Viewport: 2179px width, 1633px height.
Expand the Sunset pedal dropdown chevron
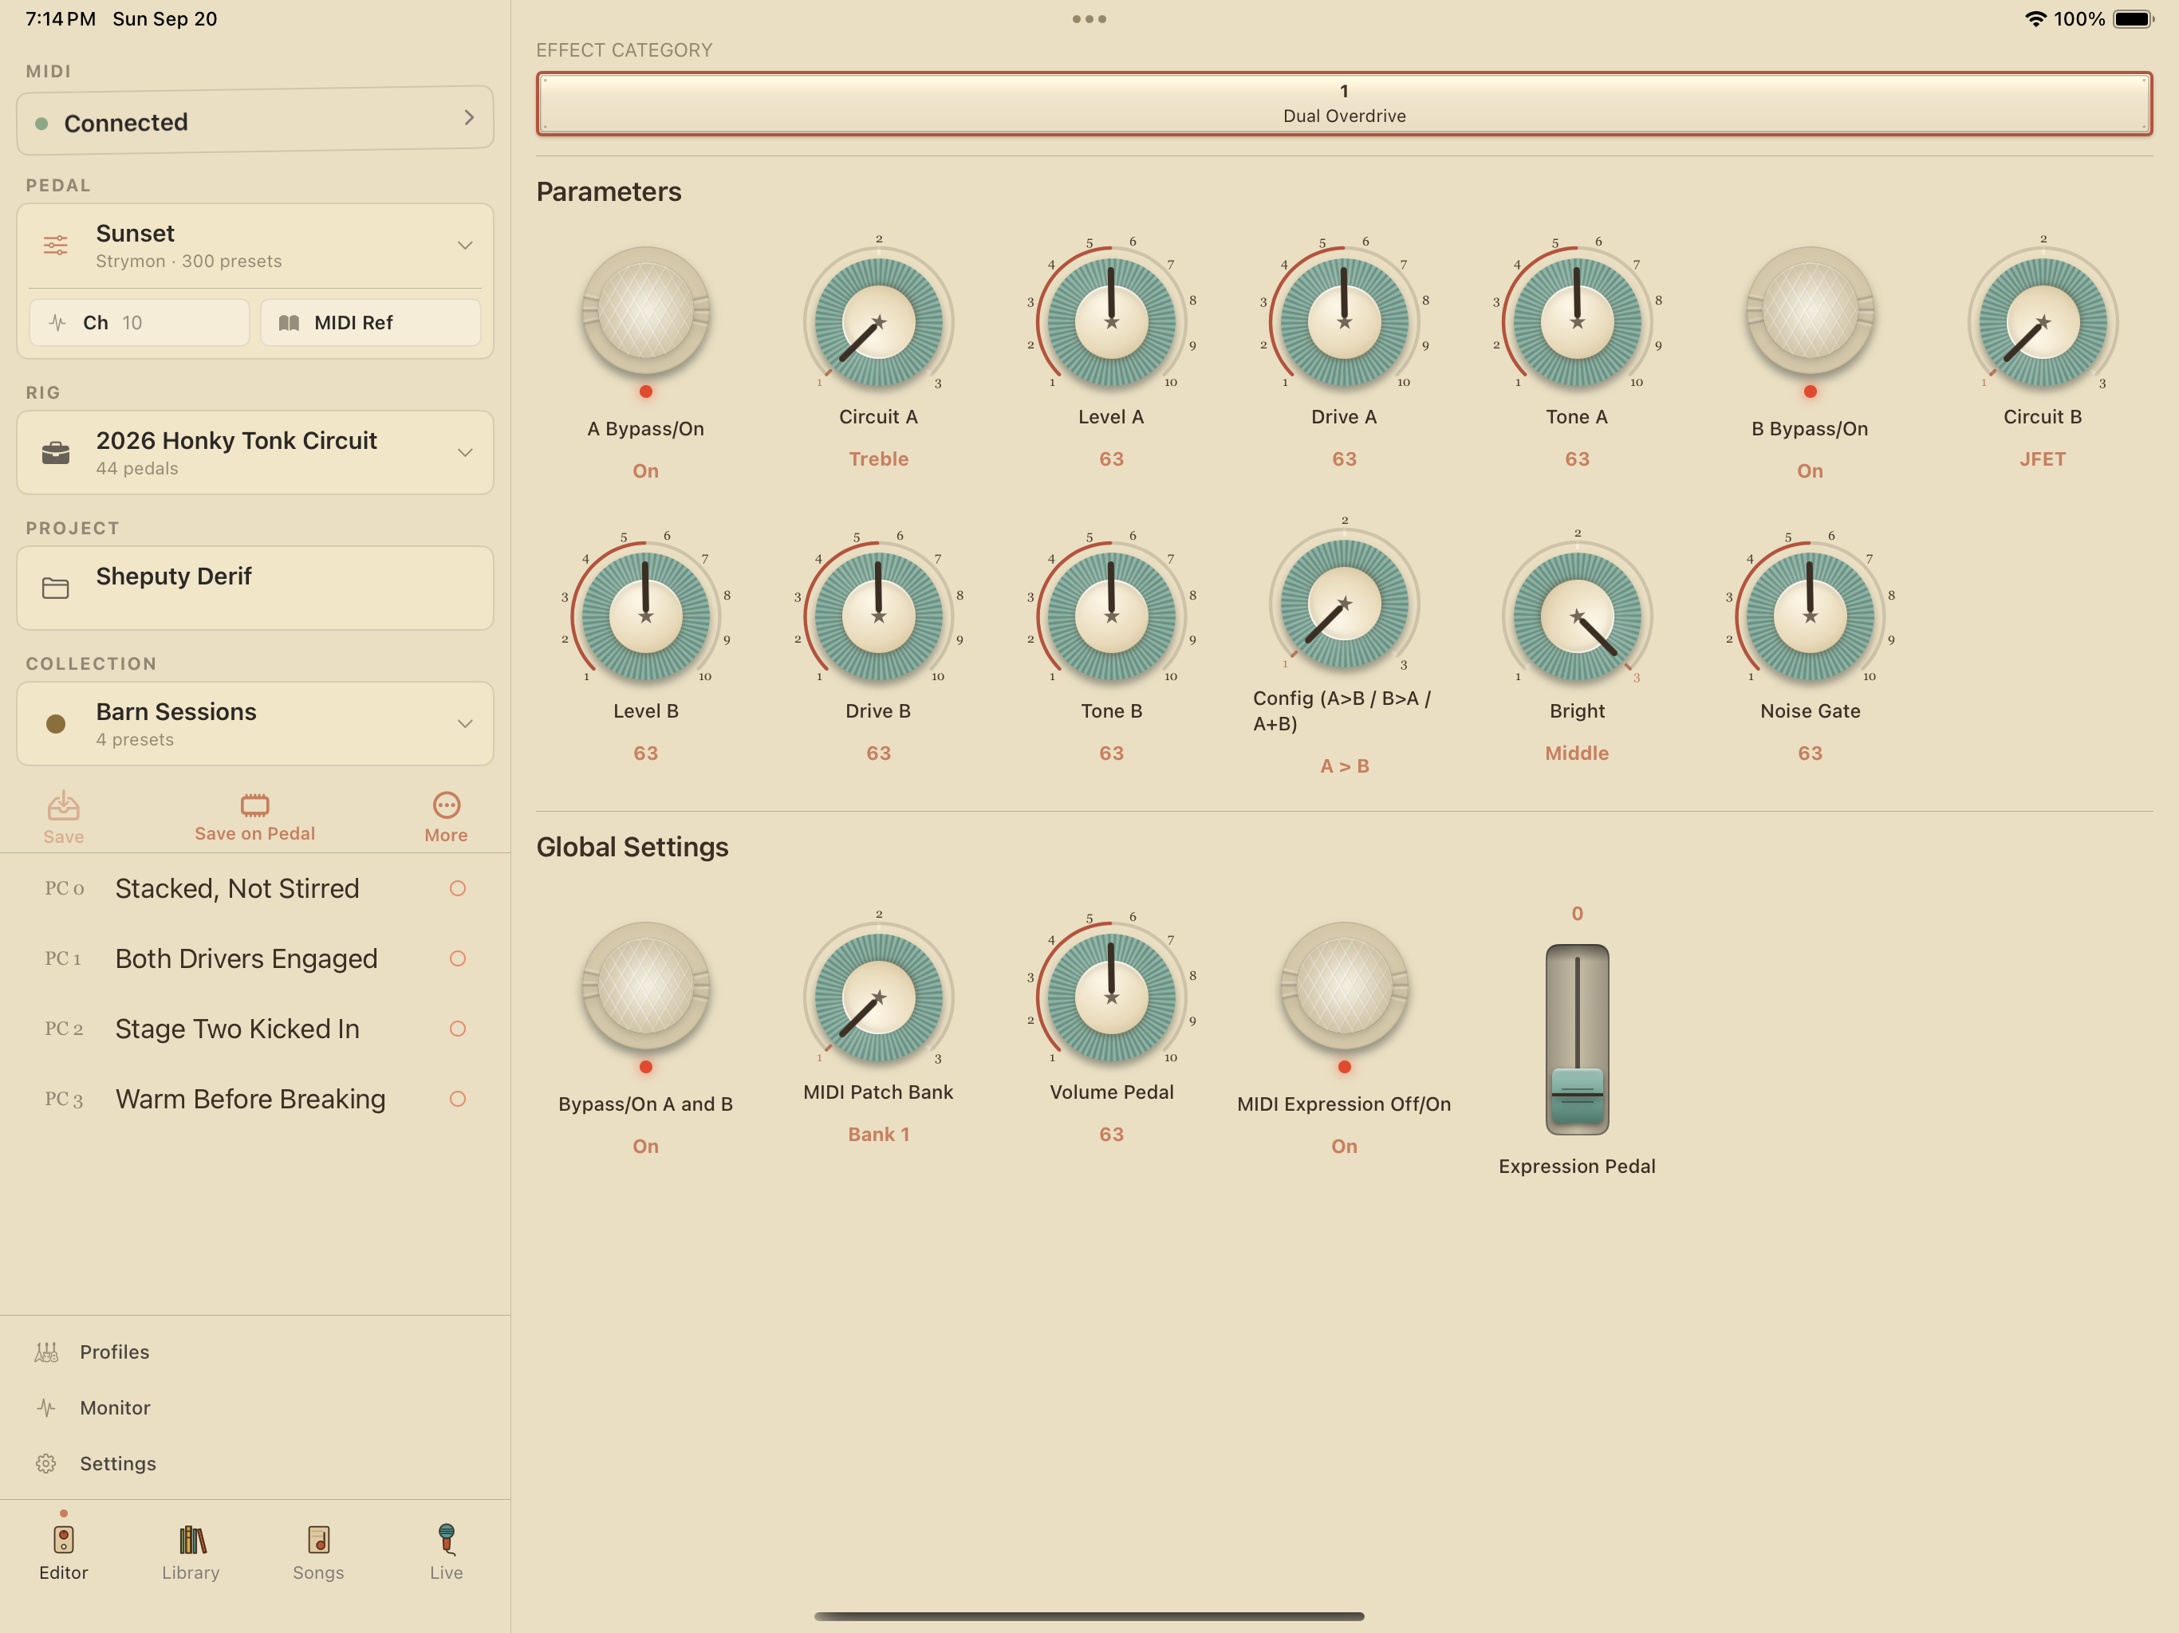pyautogui.click(x=465, y=246)
